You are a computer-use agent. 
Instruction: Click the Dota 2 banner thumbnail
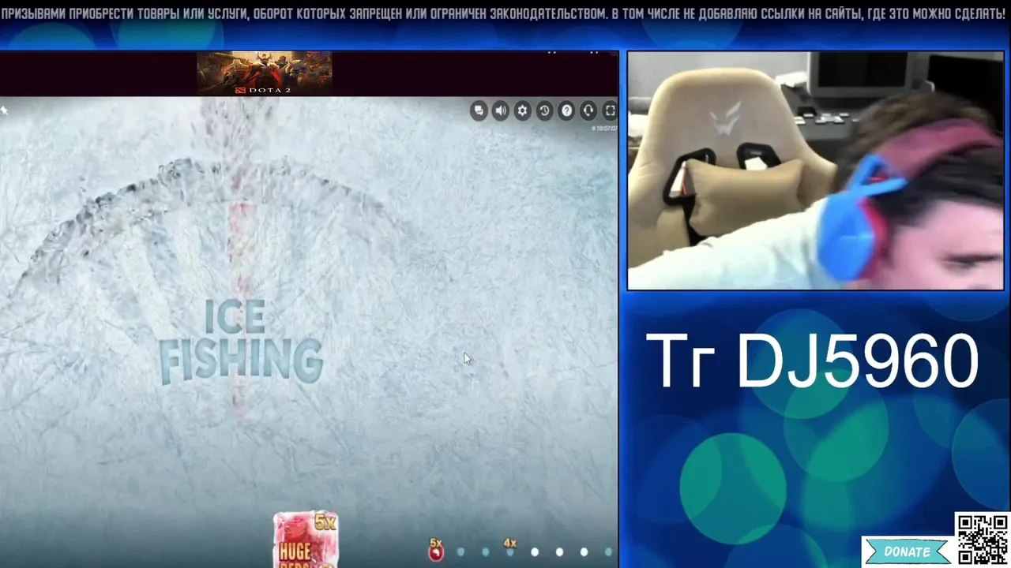[x=265, y=73]
